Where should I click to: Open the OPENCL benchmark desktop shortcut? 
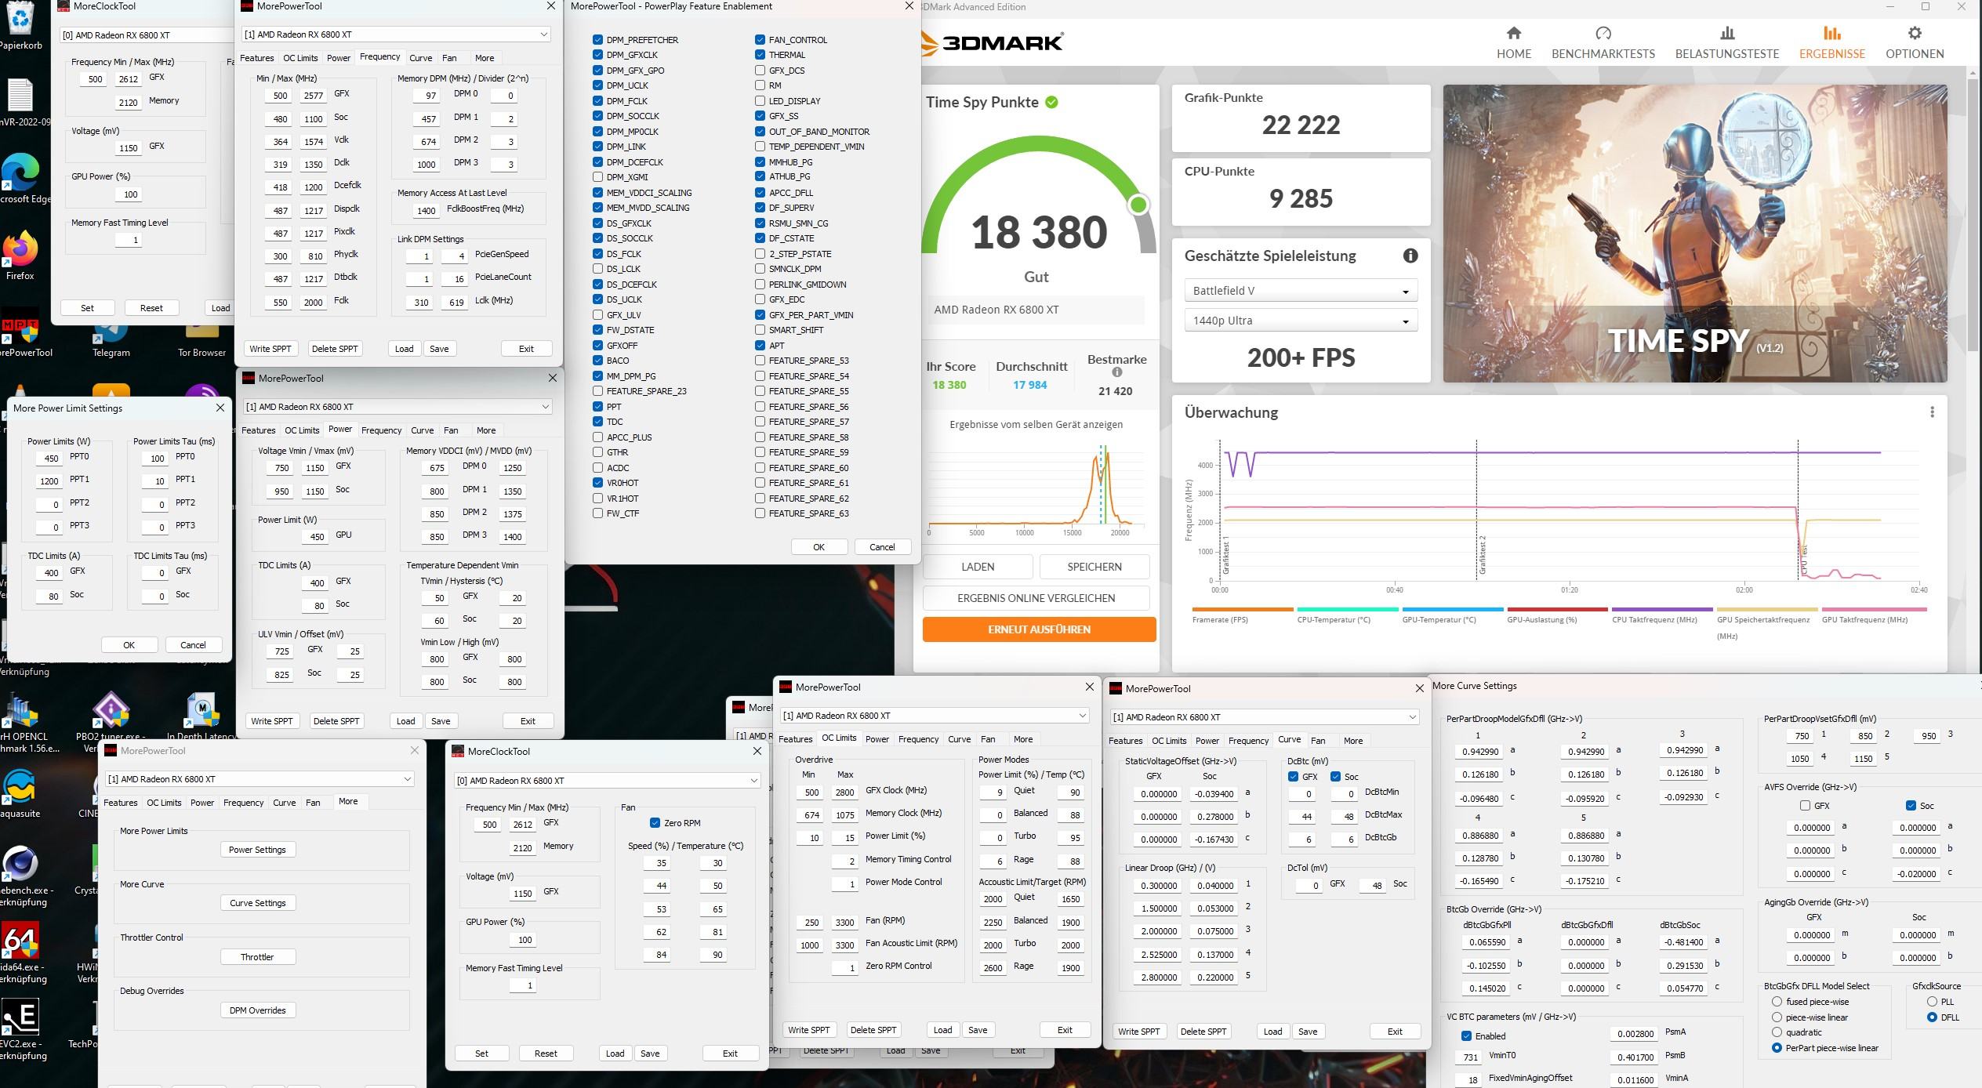(20, 710)
